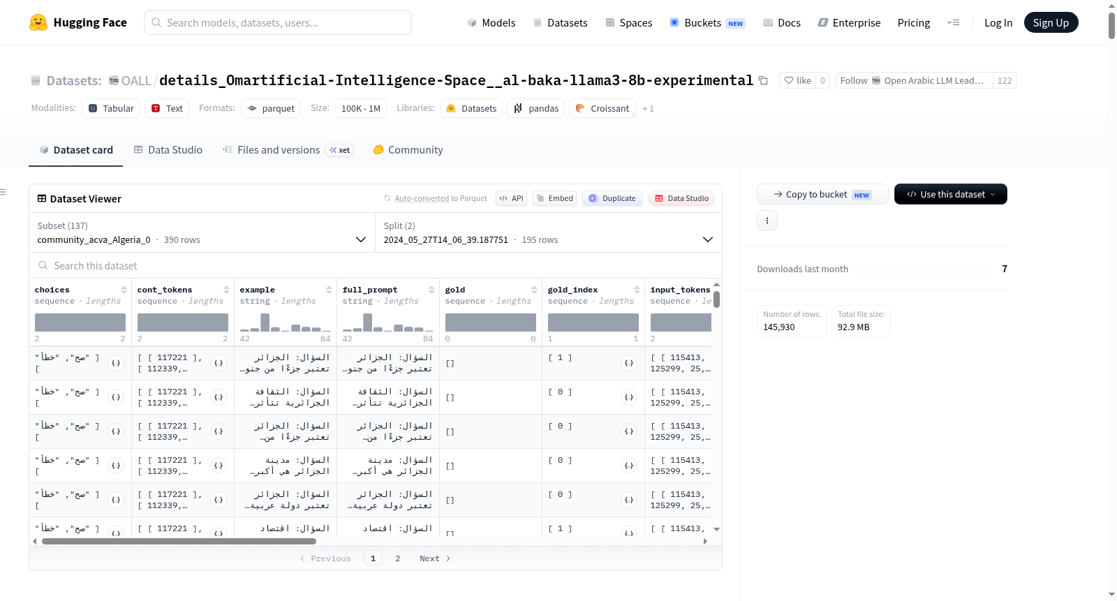Go to page 2 of the table
Screen dimensions: 1117x601
point(398,558)
